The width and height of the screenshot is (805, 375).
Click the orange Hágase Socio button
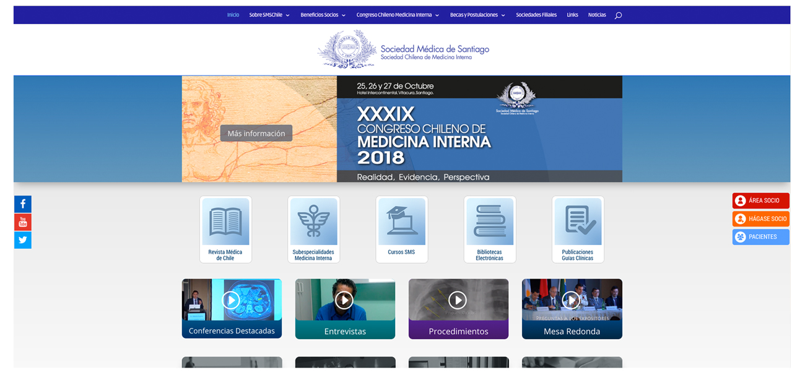[x=760, y=218]
